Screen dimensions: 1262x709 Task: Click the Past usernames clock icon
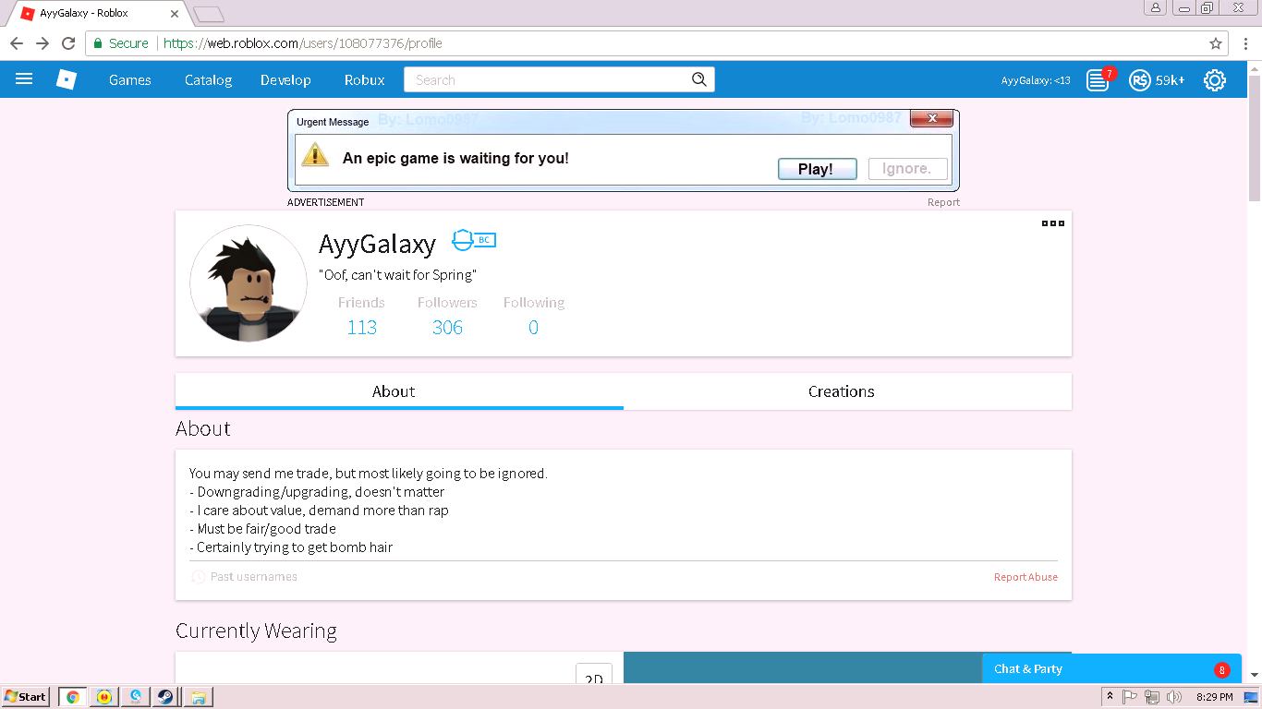[198, 577]
